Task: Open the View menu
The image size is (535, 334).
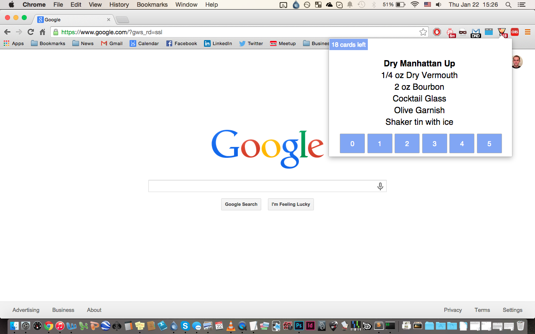Action: (95, 5)
